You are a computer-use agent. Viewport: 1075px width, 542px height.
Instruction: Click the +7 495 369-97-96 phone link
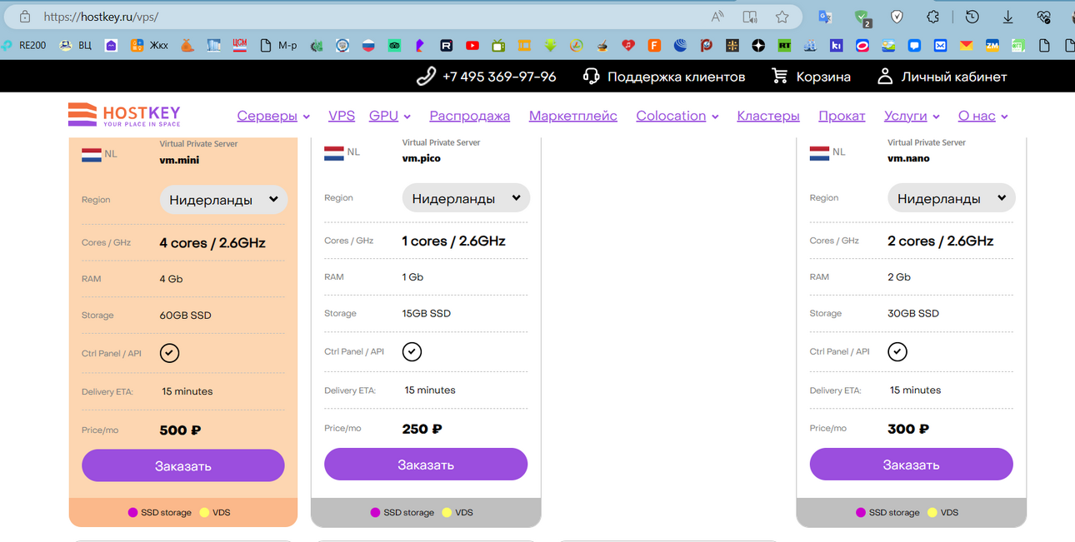[499, 77]
